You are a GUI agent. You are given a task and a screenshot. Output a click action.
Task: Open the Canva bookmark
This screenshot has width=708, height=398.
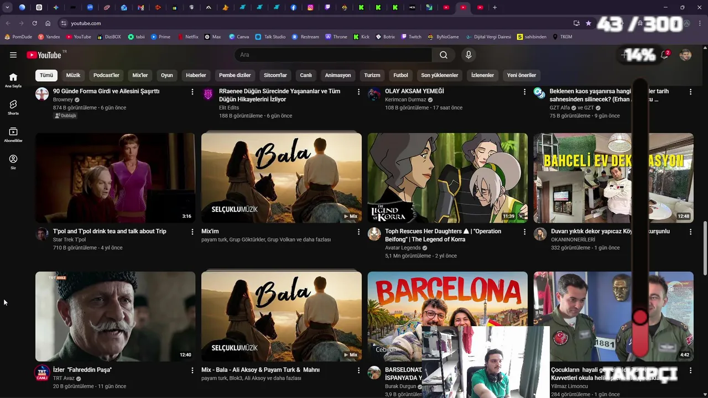239,37
